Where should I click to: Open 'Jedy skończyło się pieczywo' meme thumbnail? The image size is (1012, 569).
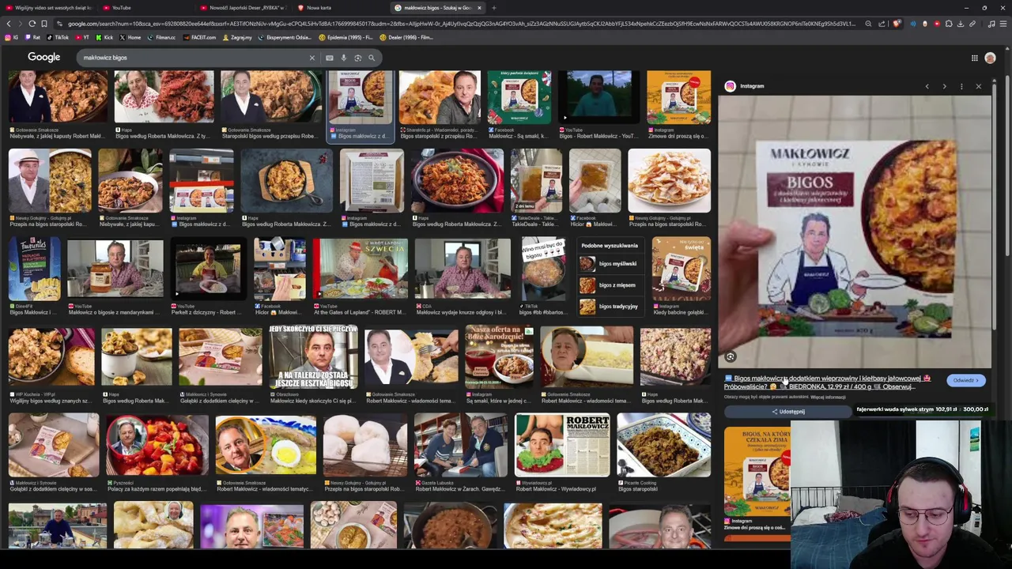[x=313, y=357]
